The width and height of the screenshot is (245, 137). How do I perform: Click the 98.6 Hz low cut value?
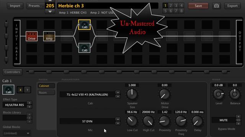click(x=132, y=112)
